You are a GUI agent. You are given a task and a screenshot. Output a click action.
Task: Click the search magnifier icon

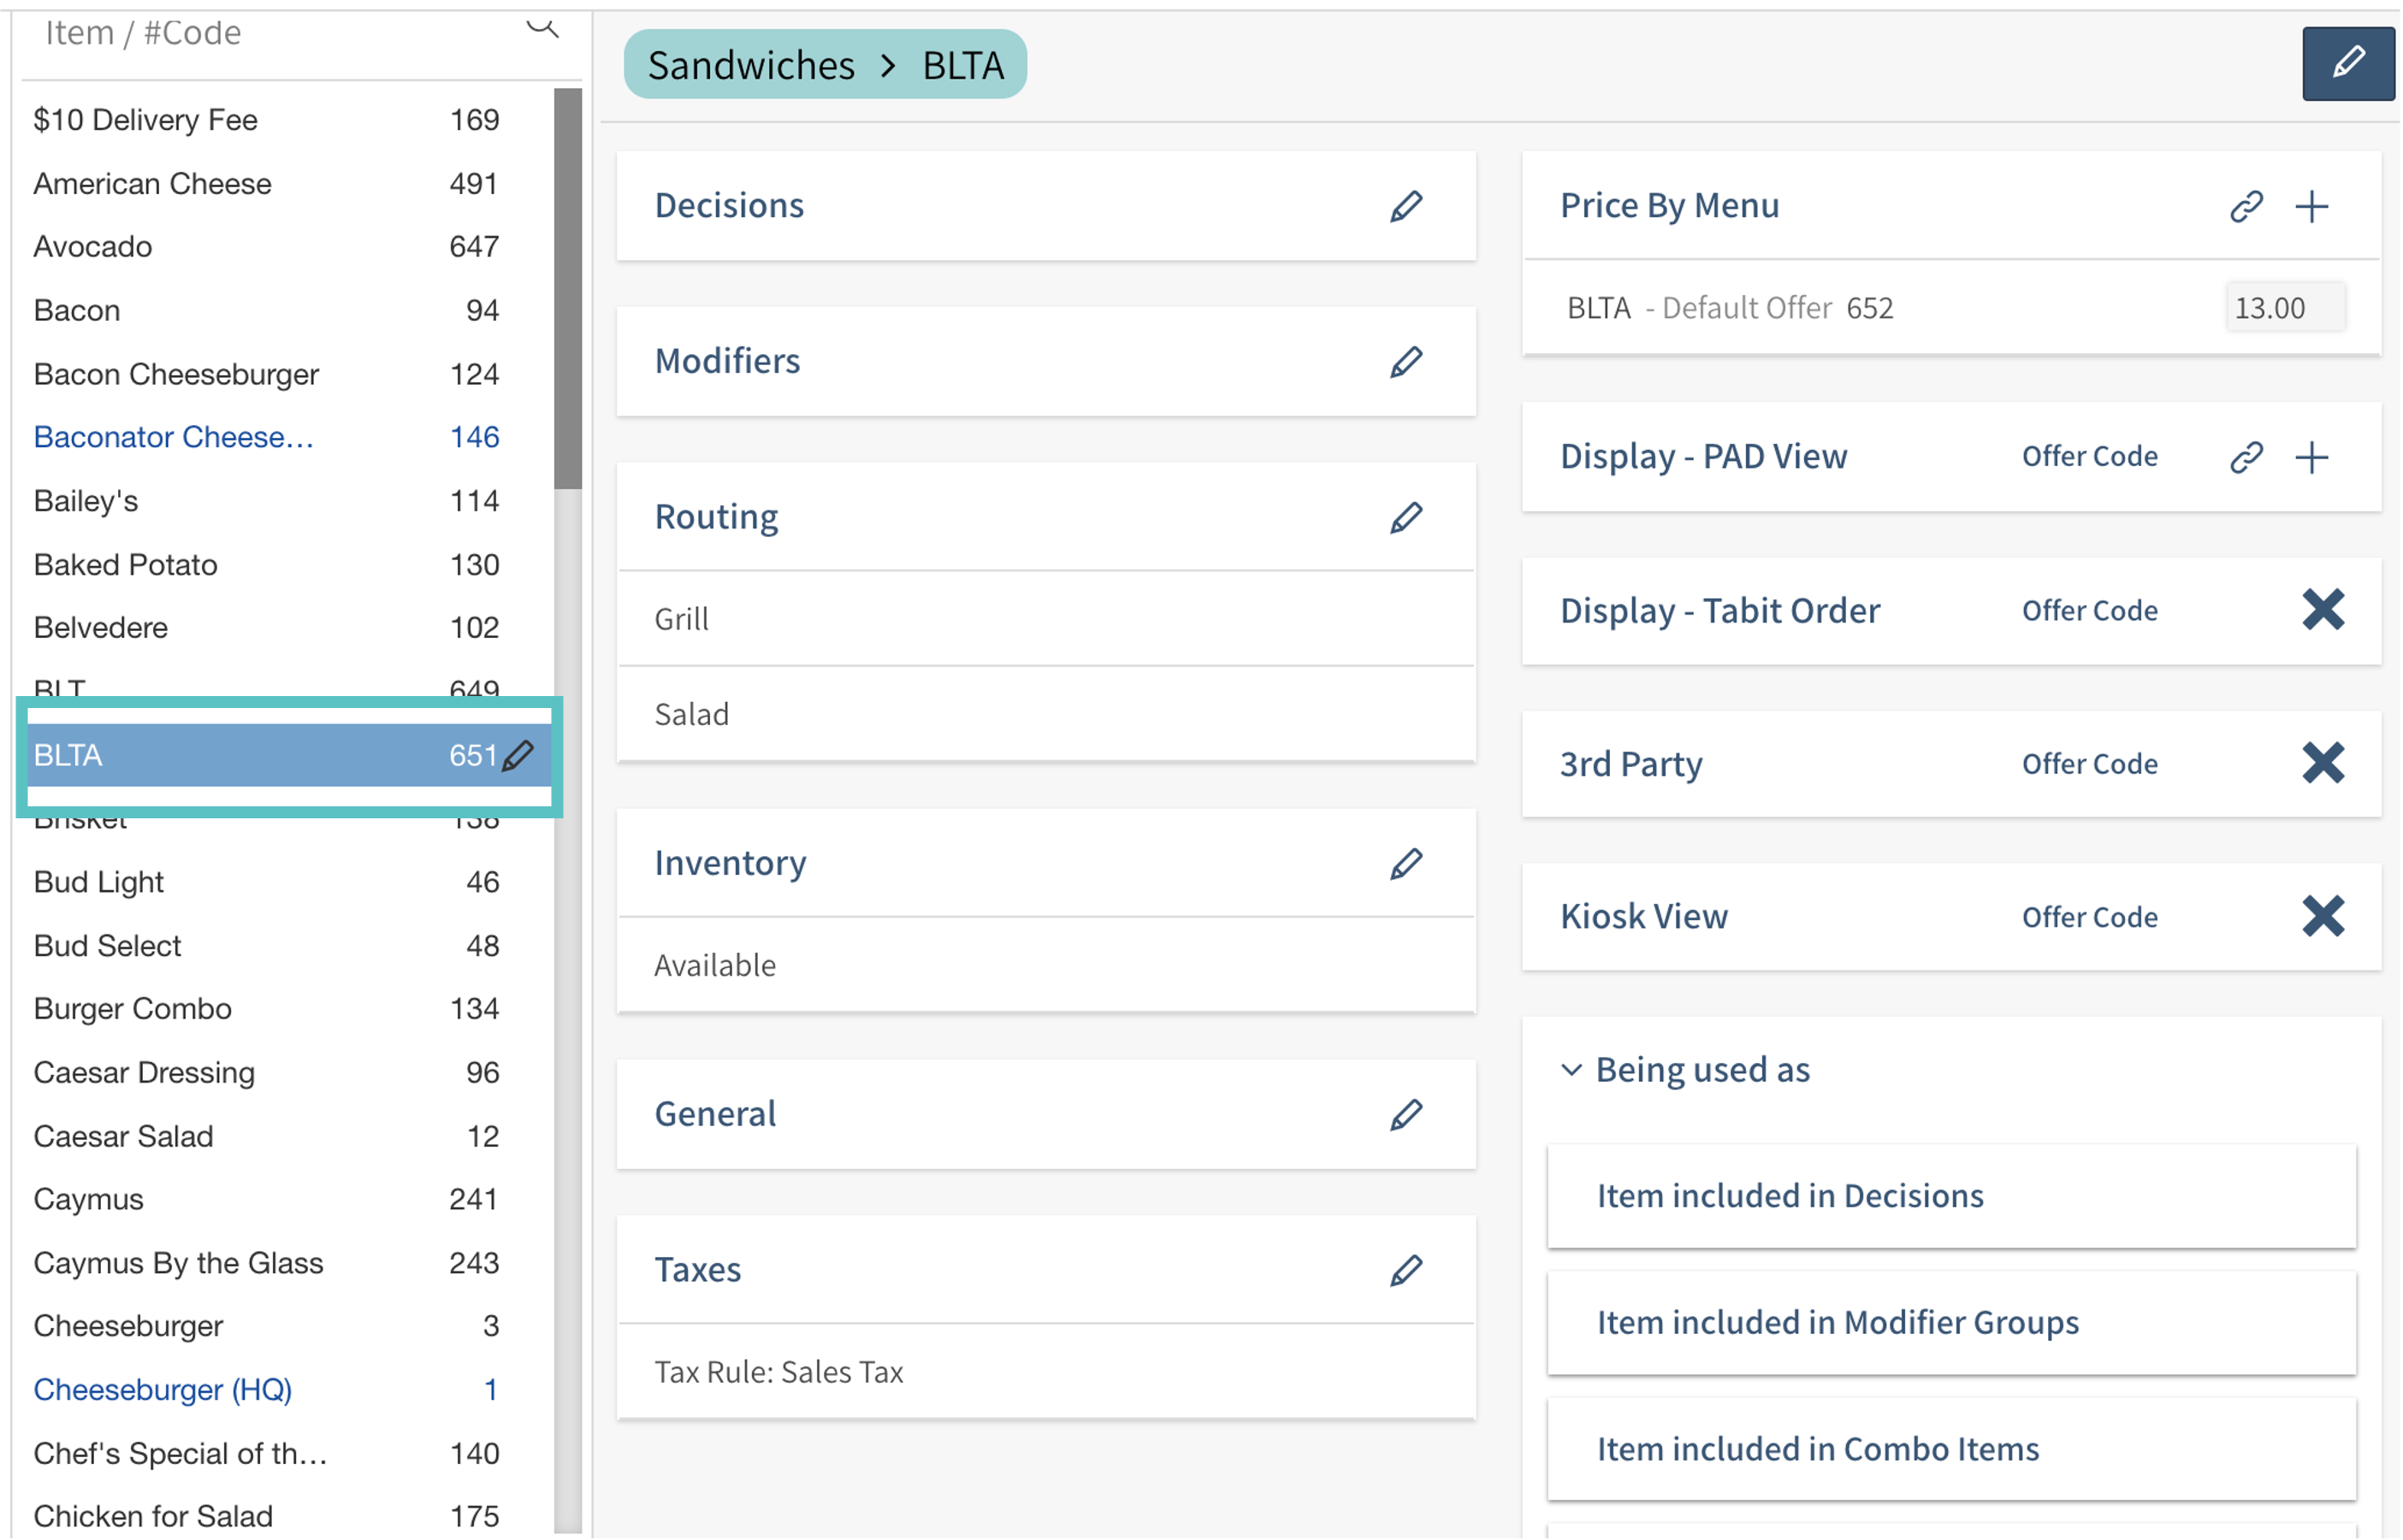click(x=542, y=27)
